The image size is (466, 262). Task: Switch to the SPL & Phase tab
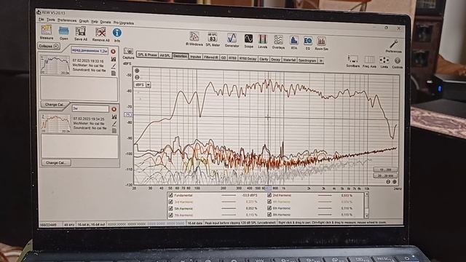(147, 55)
